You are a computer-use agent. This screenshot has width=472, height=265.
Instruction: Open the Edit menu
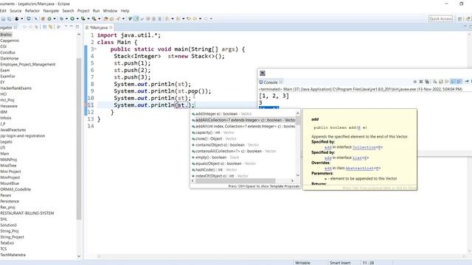[3, 11]
